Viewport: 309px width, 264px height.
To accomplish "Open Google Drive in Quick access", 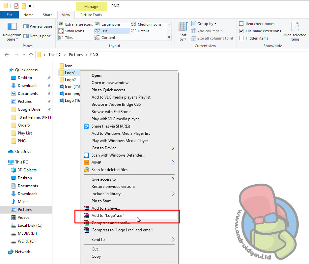I will coord(29,109).
